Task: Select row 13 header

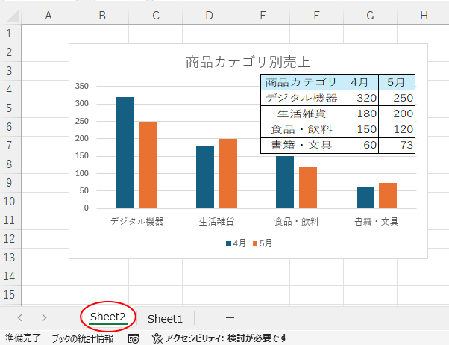Action: (x=9, y=258)
